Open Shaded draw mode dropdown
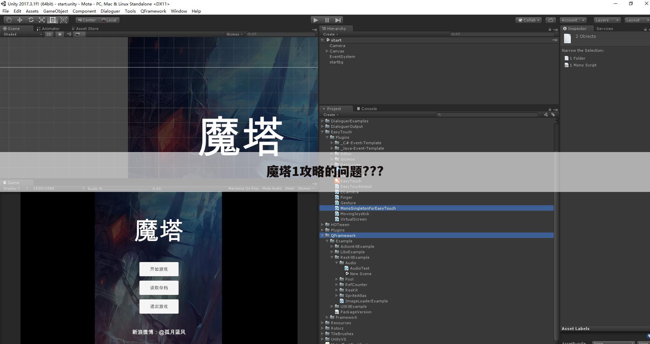The height and width of the screenshot is (344, 650). click(23, 34)
